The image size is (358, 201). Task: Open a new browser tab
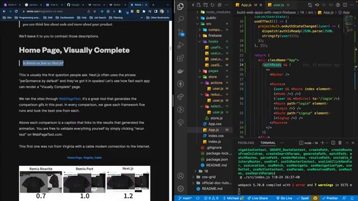[153, 4]
